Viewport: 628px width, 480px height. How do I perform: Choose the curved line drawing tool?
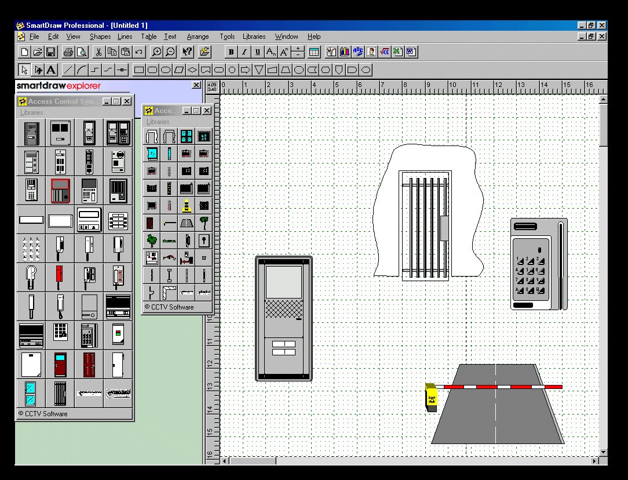82,70
